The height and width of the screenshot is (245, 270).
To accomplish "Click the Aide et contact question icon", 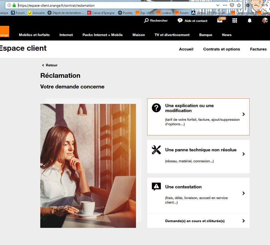I will pos(180,21).
